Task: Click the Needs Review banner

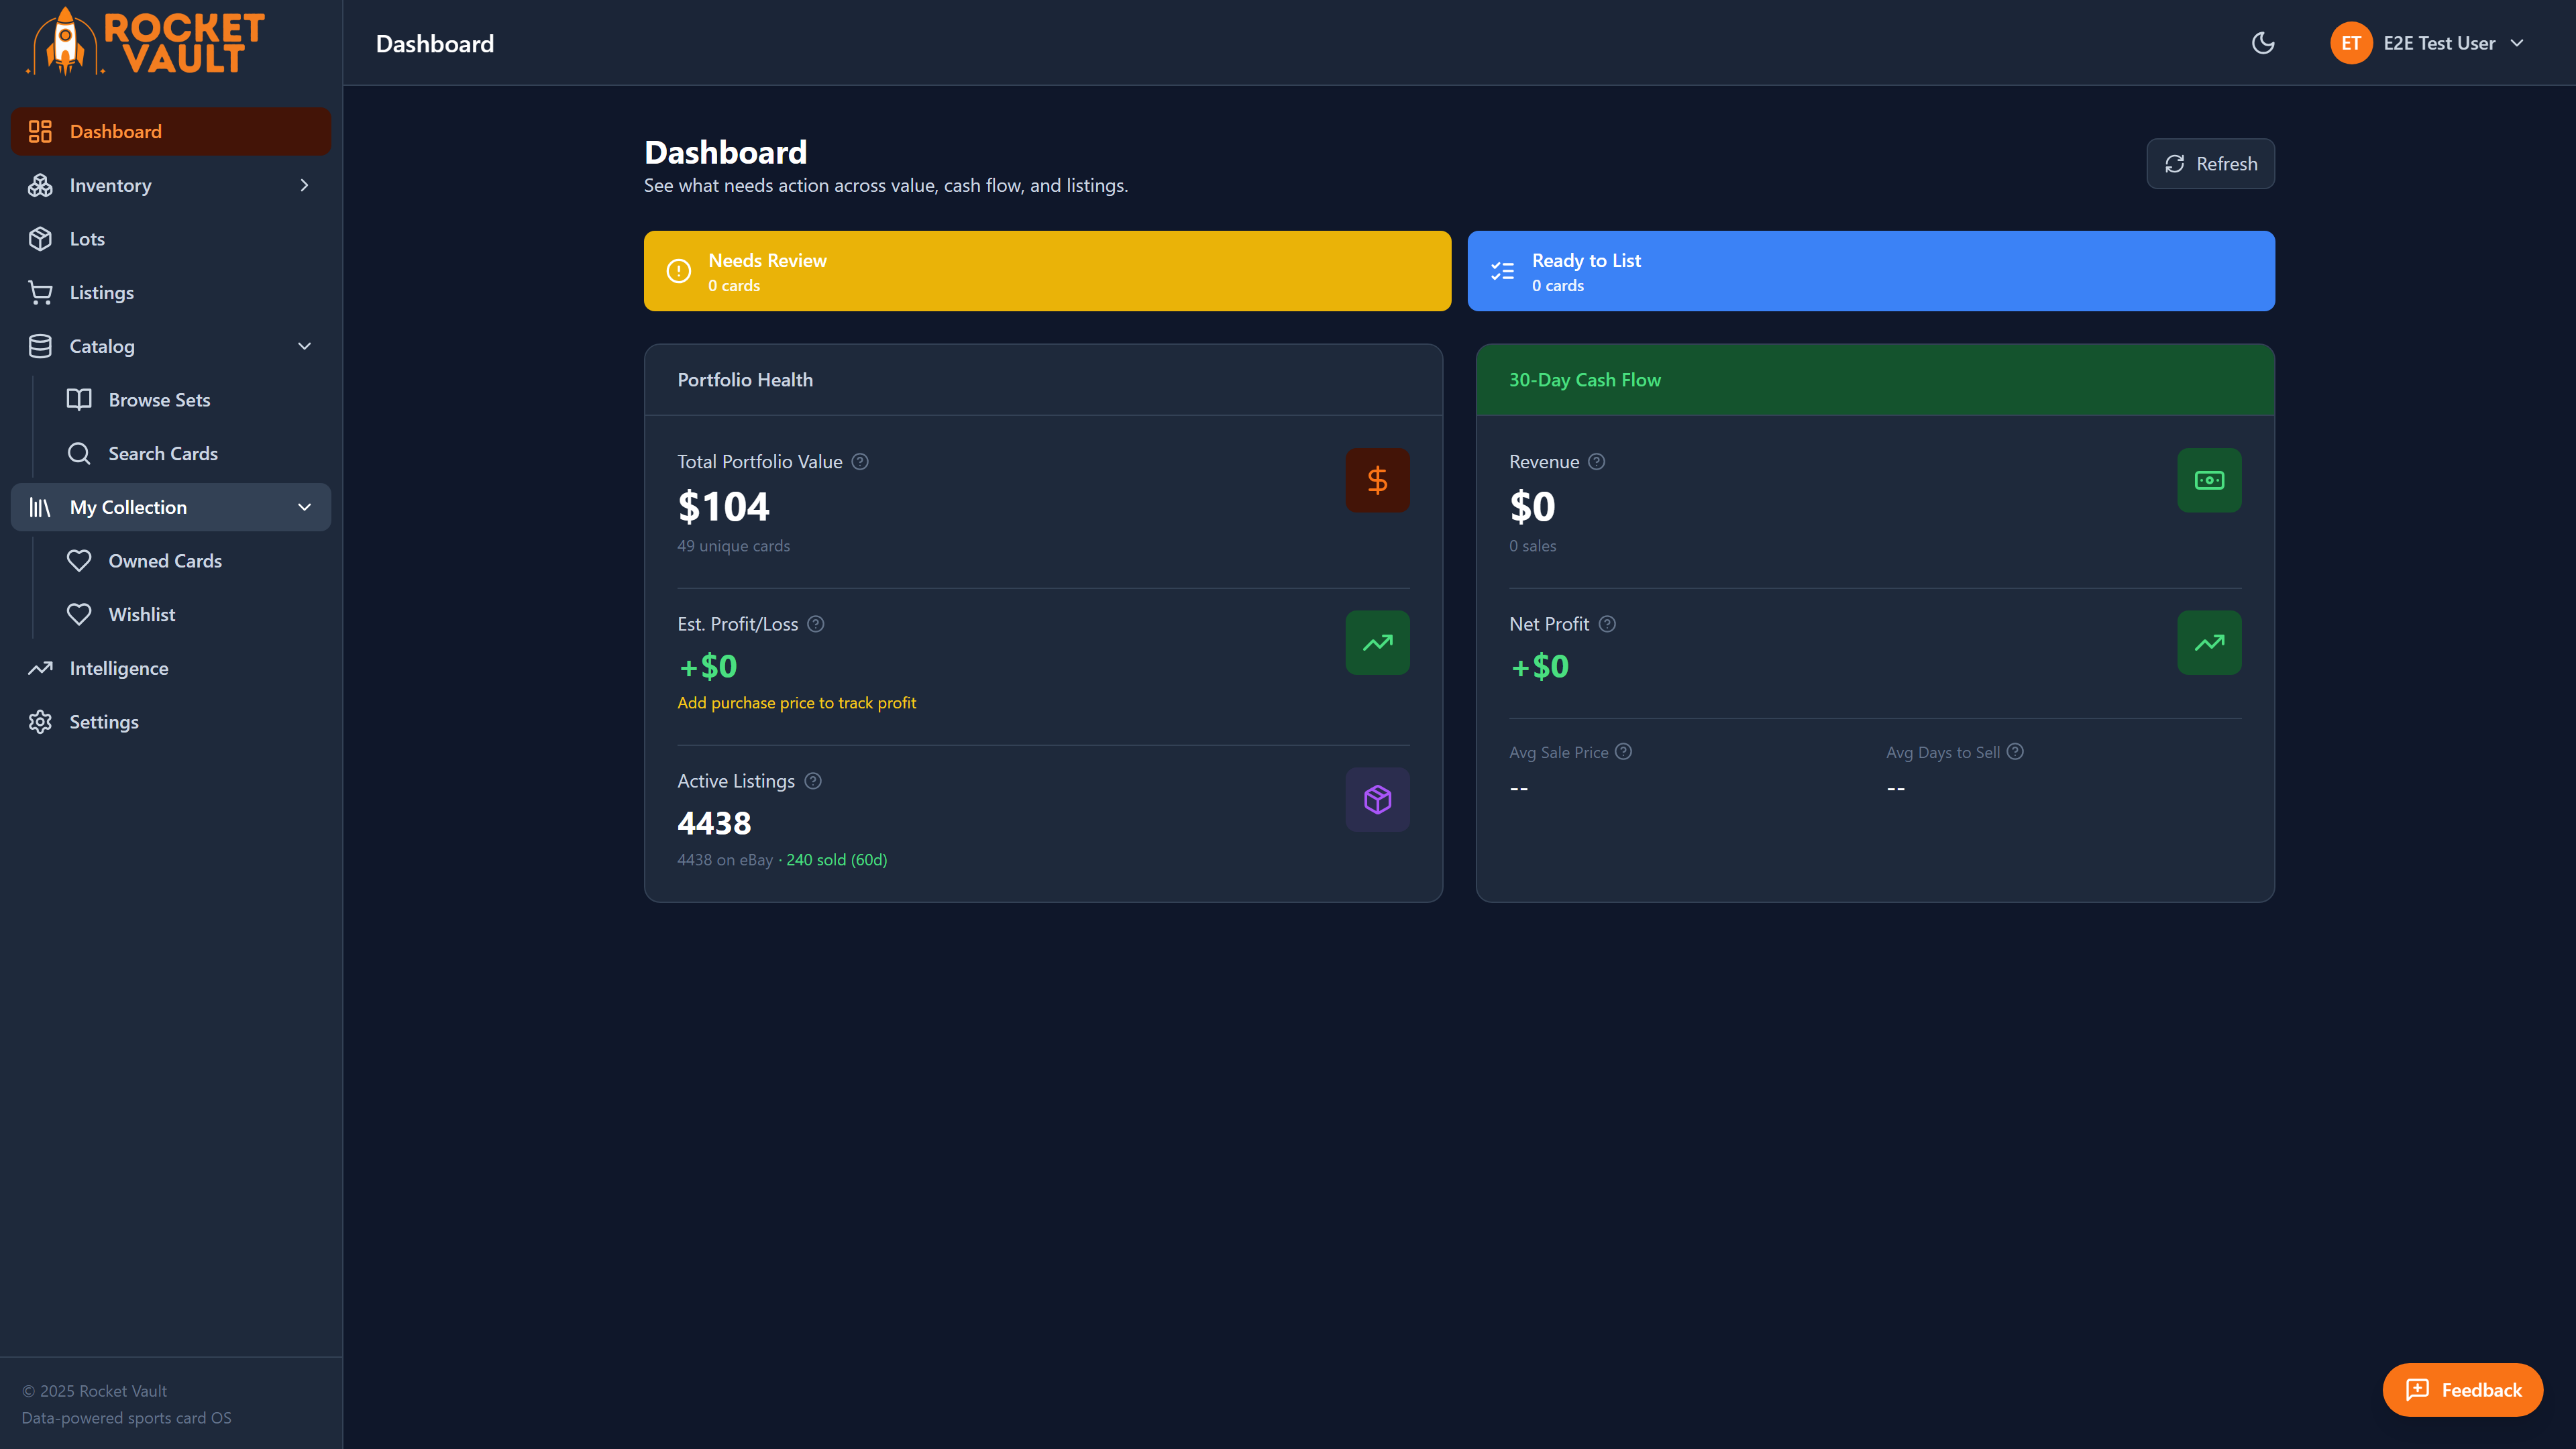Action: [1046, 270]
